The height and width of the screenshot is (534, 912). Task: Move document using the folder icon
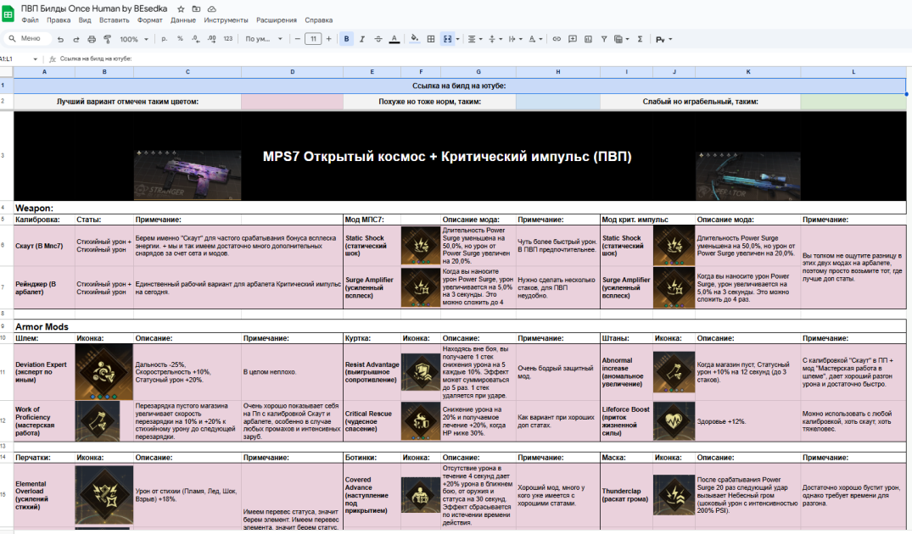196,9
